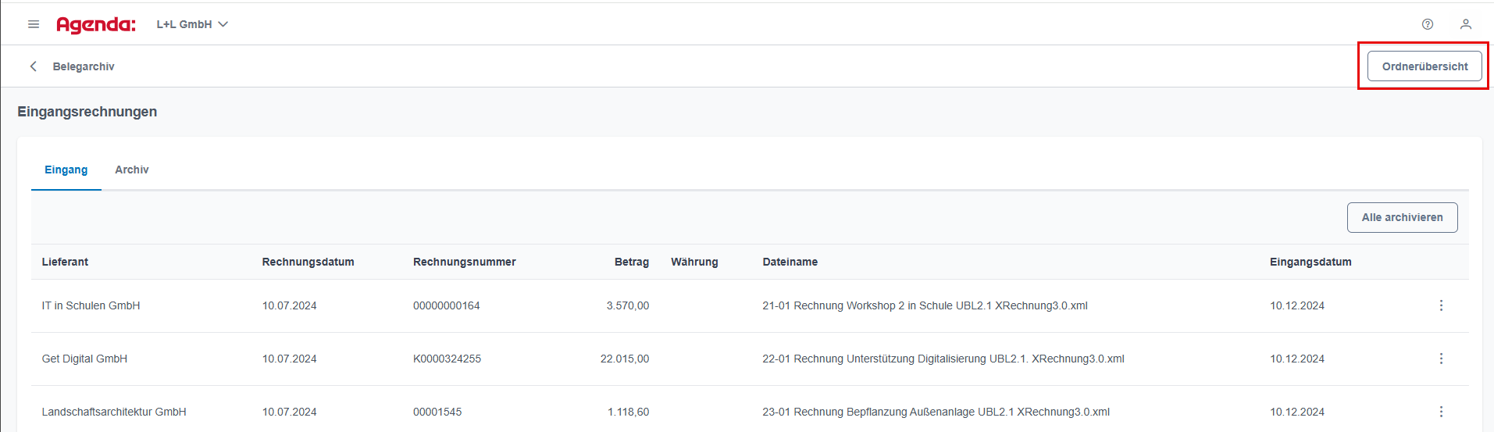Sort by the Betrag column header
Screen dimensions: 1494x432
click(632, 262)
